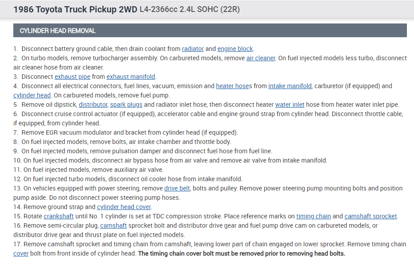Screen dimensions: 414x264
Task: Open the drive belt link in step 13
Action: [177, 188]
